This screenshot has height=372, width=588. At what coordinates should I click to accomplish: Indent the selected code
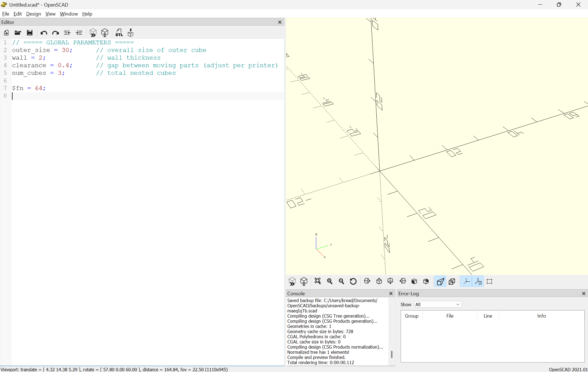tap(79, 33)
